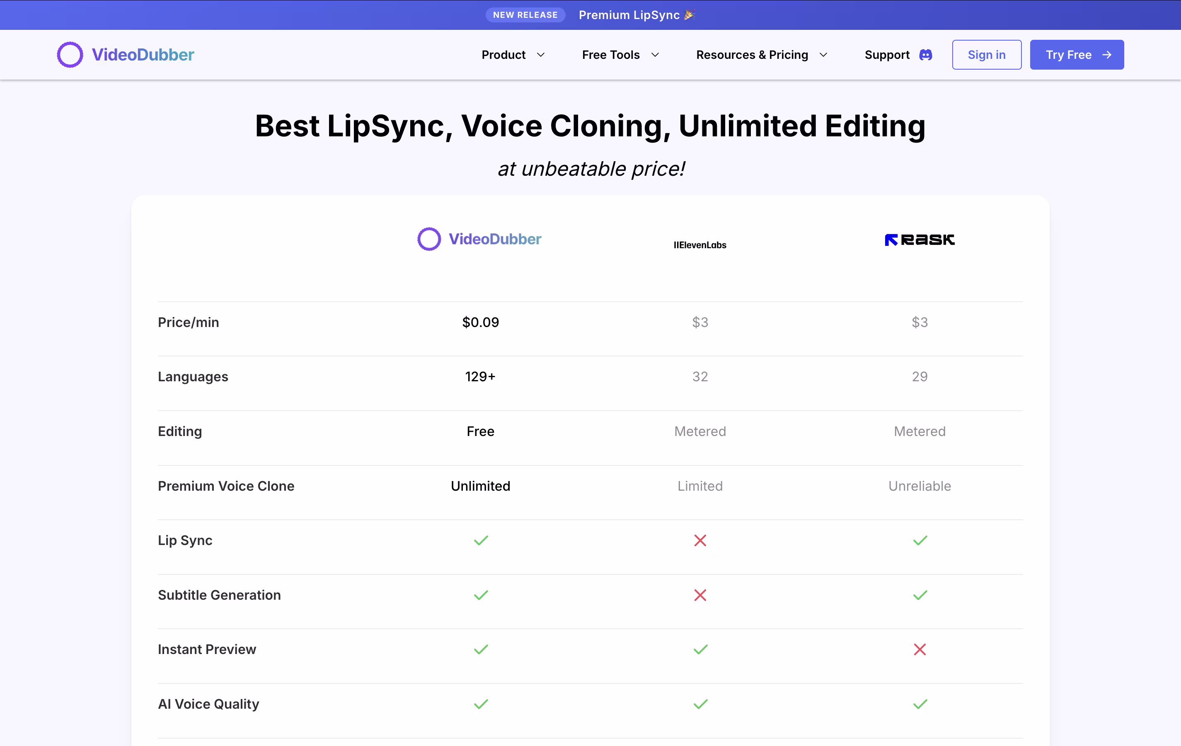
Task: Click the Free editing value
Action: [480, 431]
